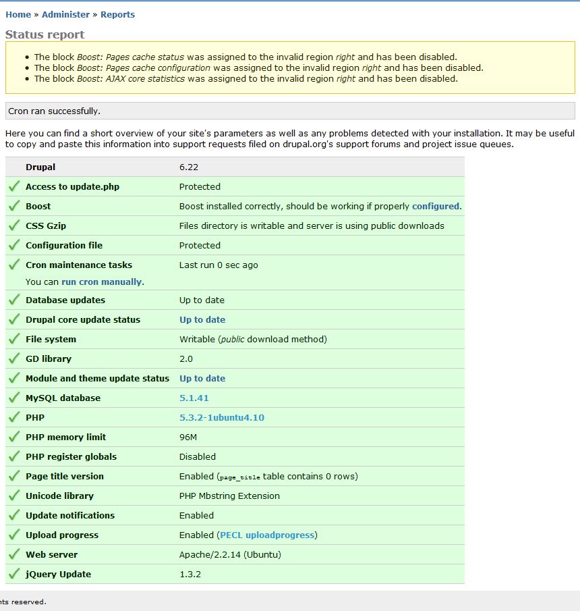The height and width of the screenshot is (611, 580).
Task: Click the 'PHP register globals' label
Action: pos(71,456)
